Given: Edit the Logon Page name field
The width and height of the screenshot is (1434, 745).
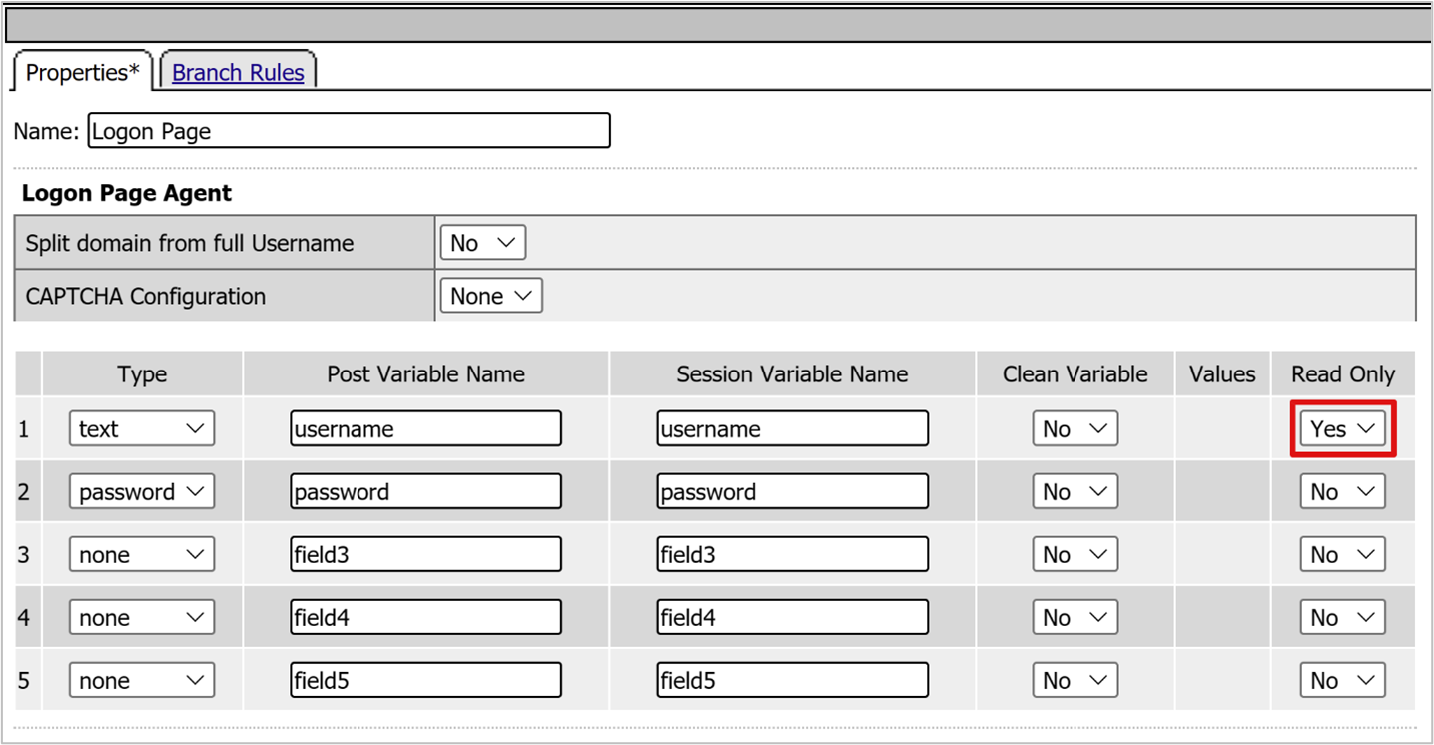Looking at the screenshot, I should click(x=349, y=131).
